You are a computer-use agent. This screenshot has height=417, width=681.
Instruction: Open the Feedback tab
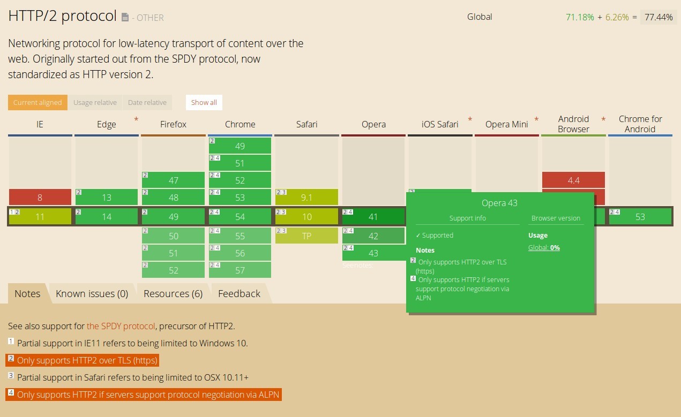click(x=238, y=293)
